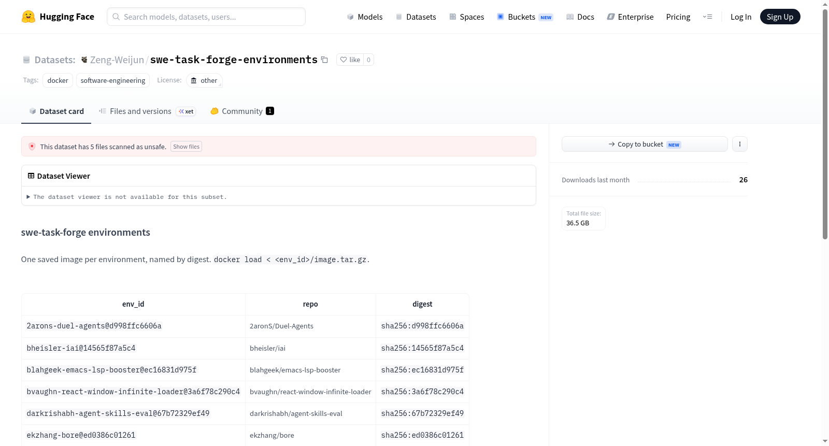Open the Enterprise nav link

[630, 17]
